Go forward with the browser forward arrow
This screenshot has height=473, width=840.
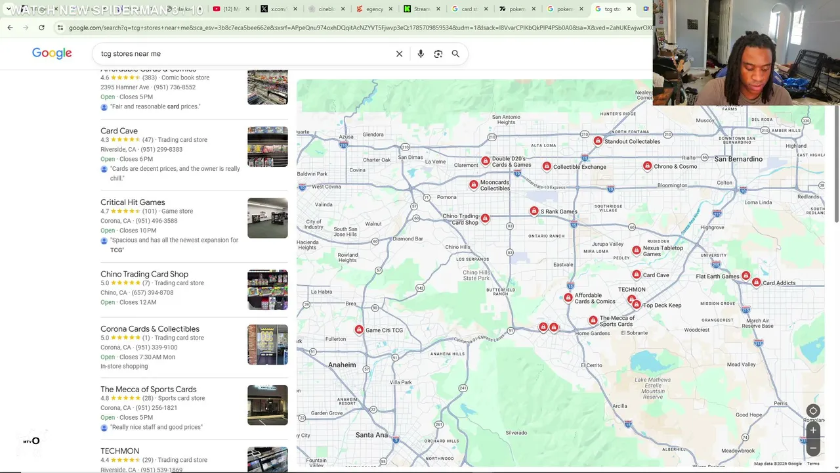[26, 28]
